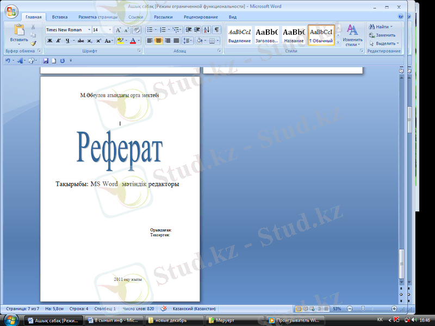Toggle paragraph marks ¶ display
435x326 pixels.
pos(216,30)
